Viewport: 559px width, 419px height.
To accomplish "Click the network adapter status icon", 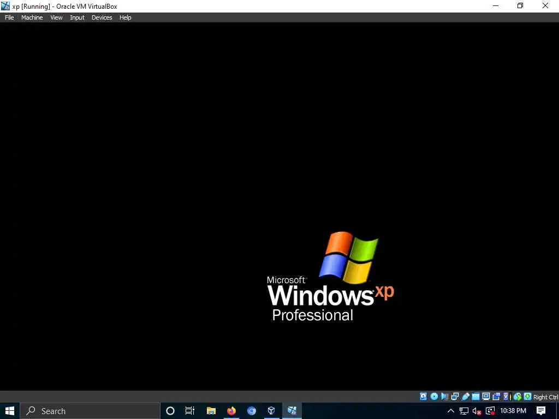I will pyautogui.click(x=455, y=397).
